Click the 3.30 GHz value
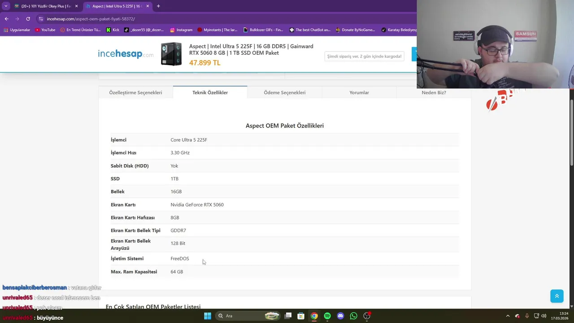 (x=180, y=153)
